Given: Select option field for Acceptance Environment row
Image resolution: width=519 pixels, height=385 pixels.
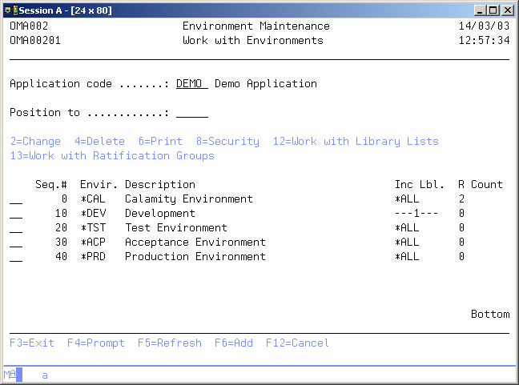Looking at the screenshot, I should click(x=16, y=243).
